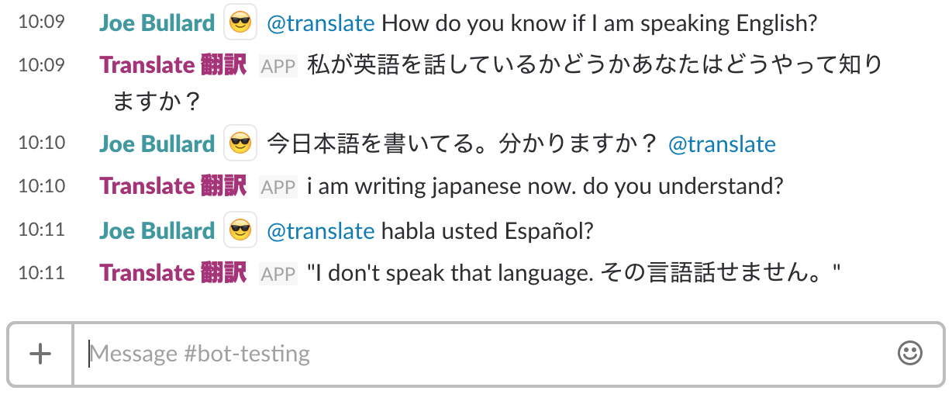This screenshot has width=952, height=394.
Task: Open the @translate mention in the English message
Action: click(x=320, y=23)
